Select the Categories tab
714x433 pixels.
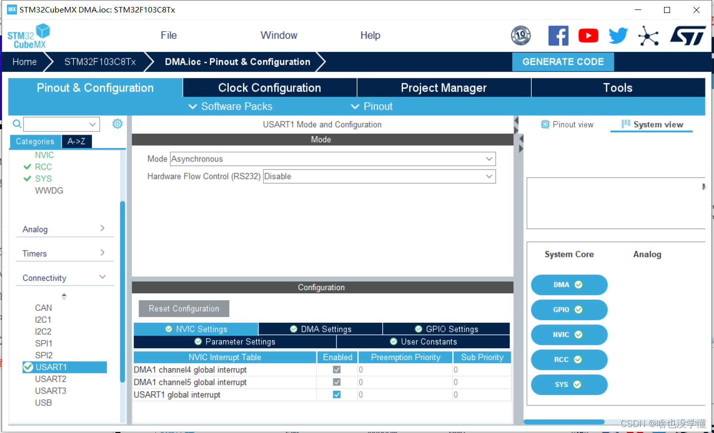(35, 142)
